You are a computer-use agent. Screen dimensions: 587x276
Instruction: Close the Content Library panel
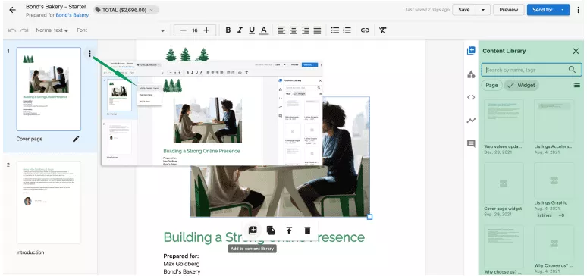(x=576, y=51)
